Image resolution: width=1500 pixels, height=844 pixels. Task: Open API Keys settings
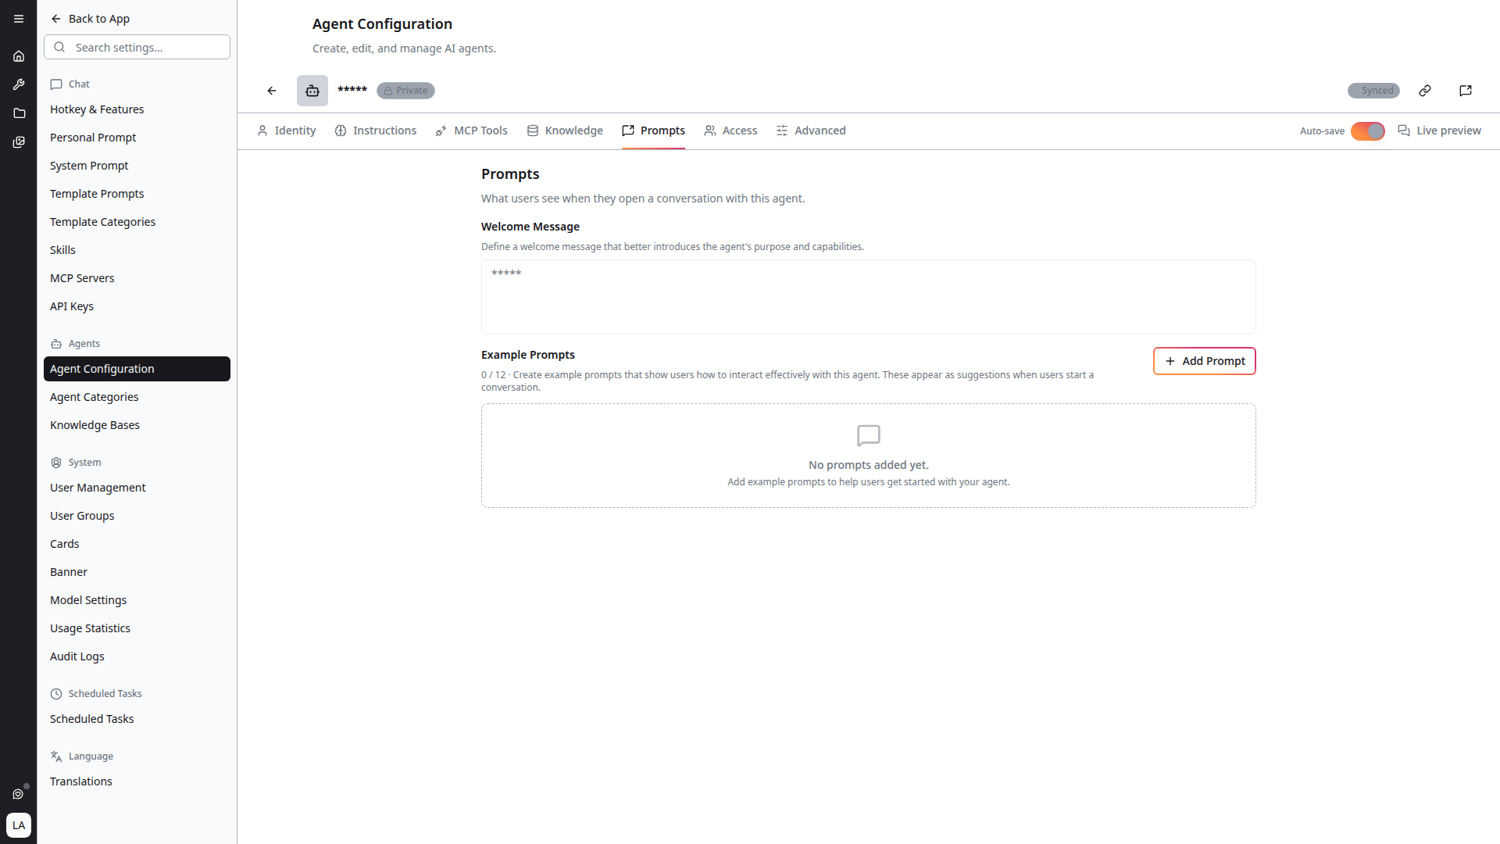pos(137,306)
